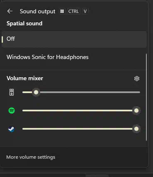The height and width of the screenshot is (177, 153).
Task: Click the Steam volume slider handle
Action: (x=136, y=129)
